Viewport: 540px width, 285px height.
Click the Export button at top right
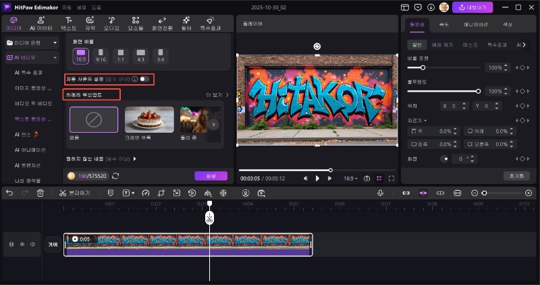(473, 7)
